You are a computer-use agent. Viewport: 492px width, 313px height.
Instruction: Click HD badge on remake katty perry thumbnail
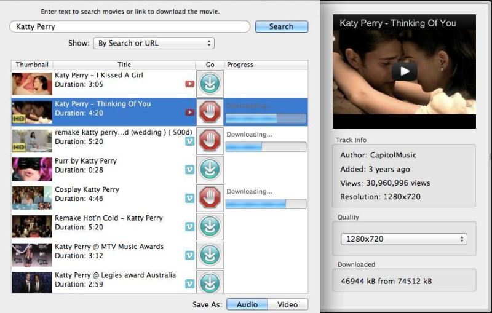pos(19,147)
